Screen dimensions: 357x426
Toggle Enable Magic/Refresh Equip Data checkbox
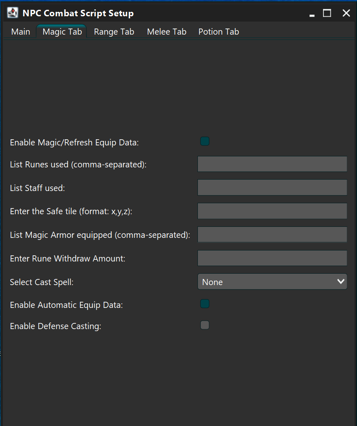coord(205,141)
